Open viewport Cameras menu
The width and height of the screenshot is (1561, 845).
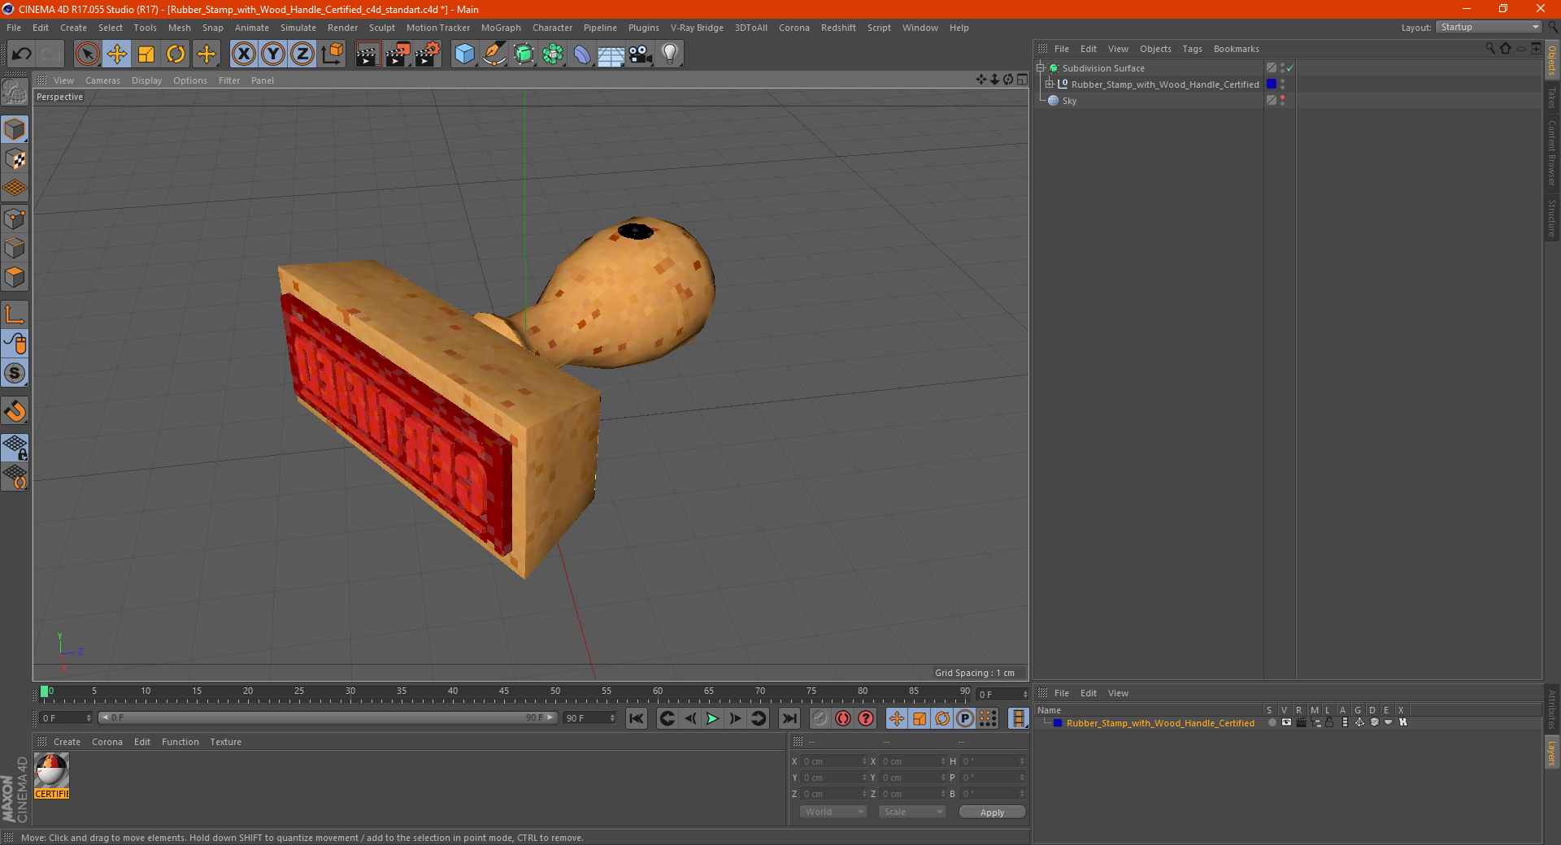(x=102, y=80)
